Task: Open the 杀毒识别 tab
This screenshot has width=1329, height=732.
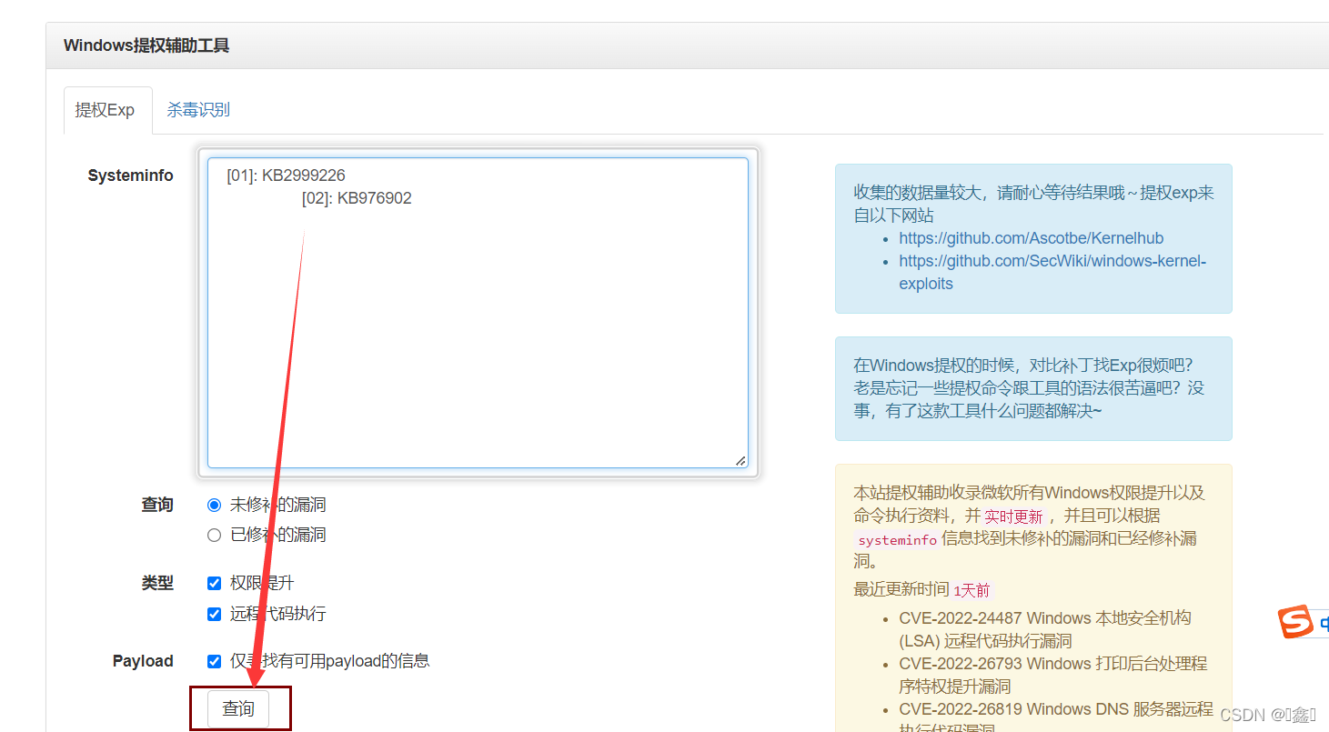Action: coord(198,110)
